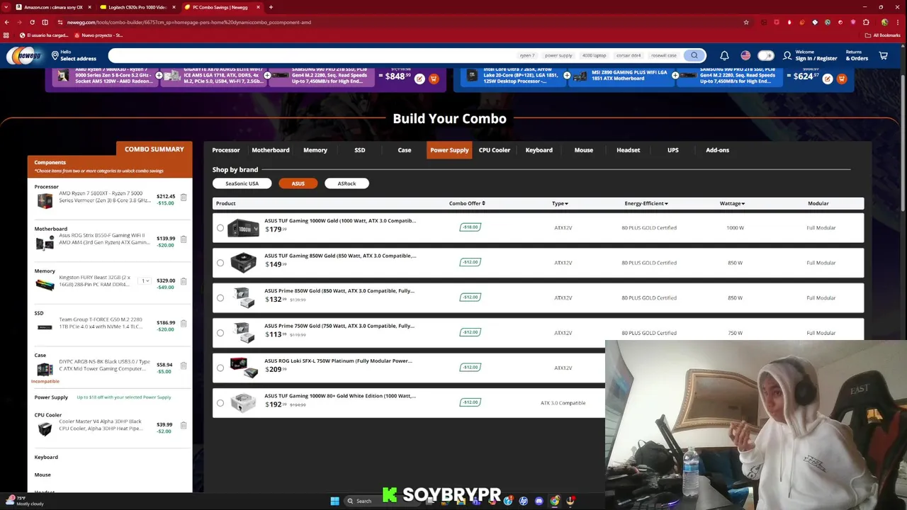
Task: Select ASUS ROG Loki SFX-L 750W radio button
Action: pos(220,368)
